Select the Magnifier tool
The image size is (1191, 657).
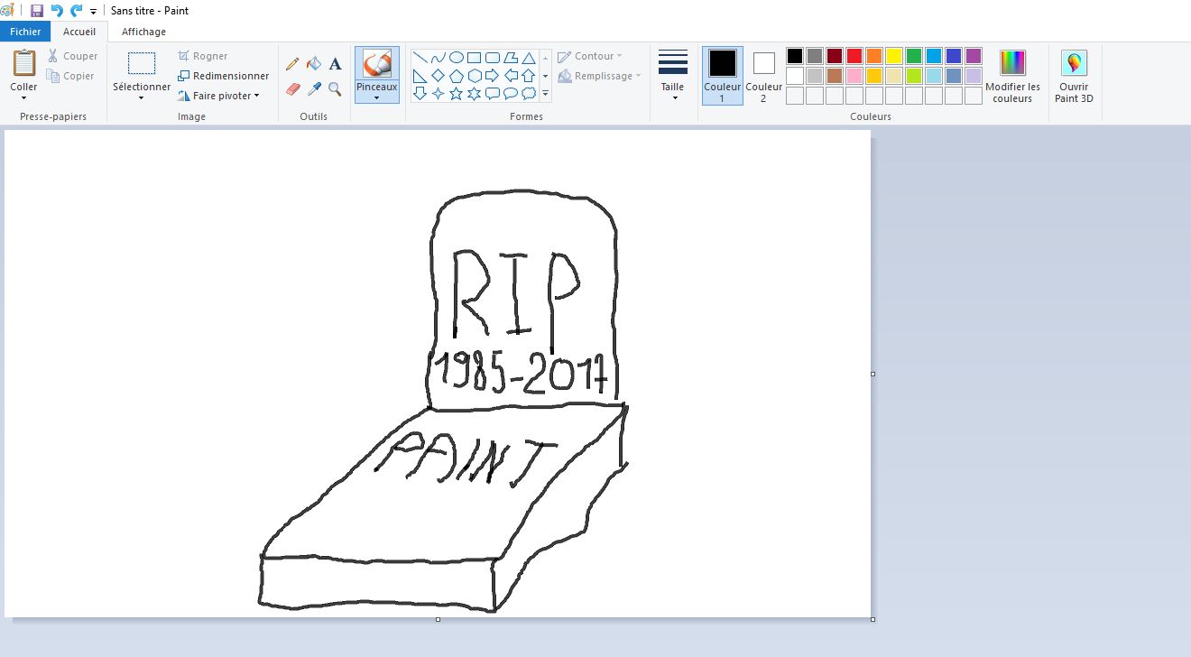[x=335, y=88]
